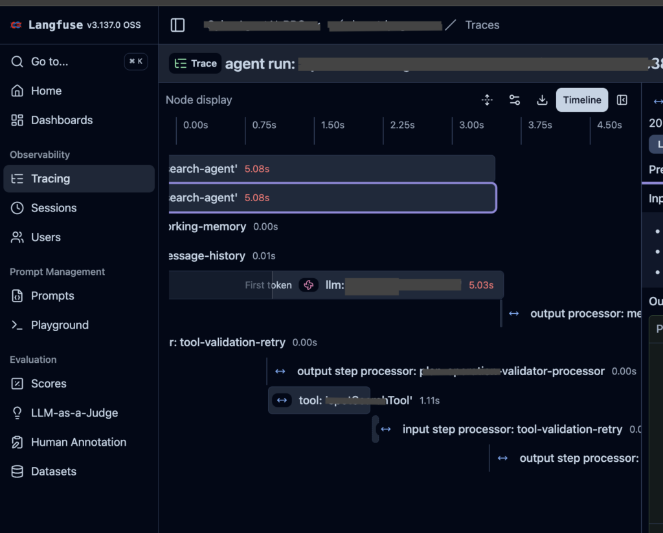Collapse the trace tree panel icon

pos(622,100)
